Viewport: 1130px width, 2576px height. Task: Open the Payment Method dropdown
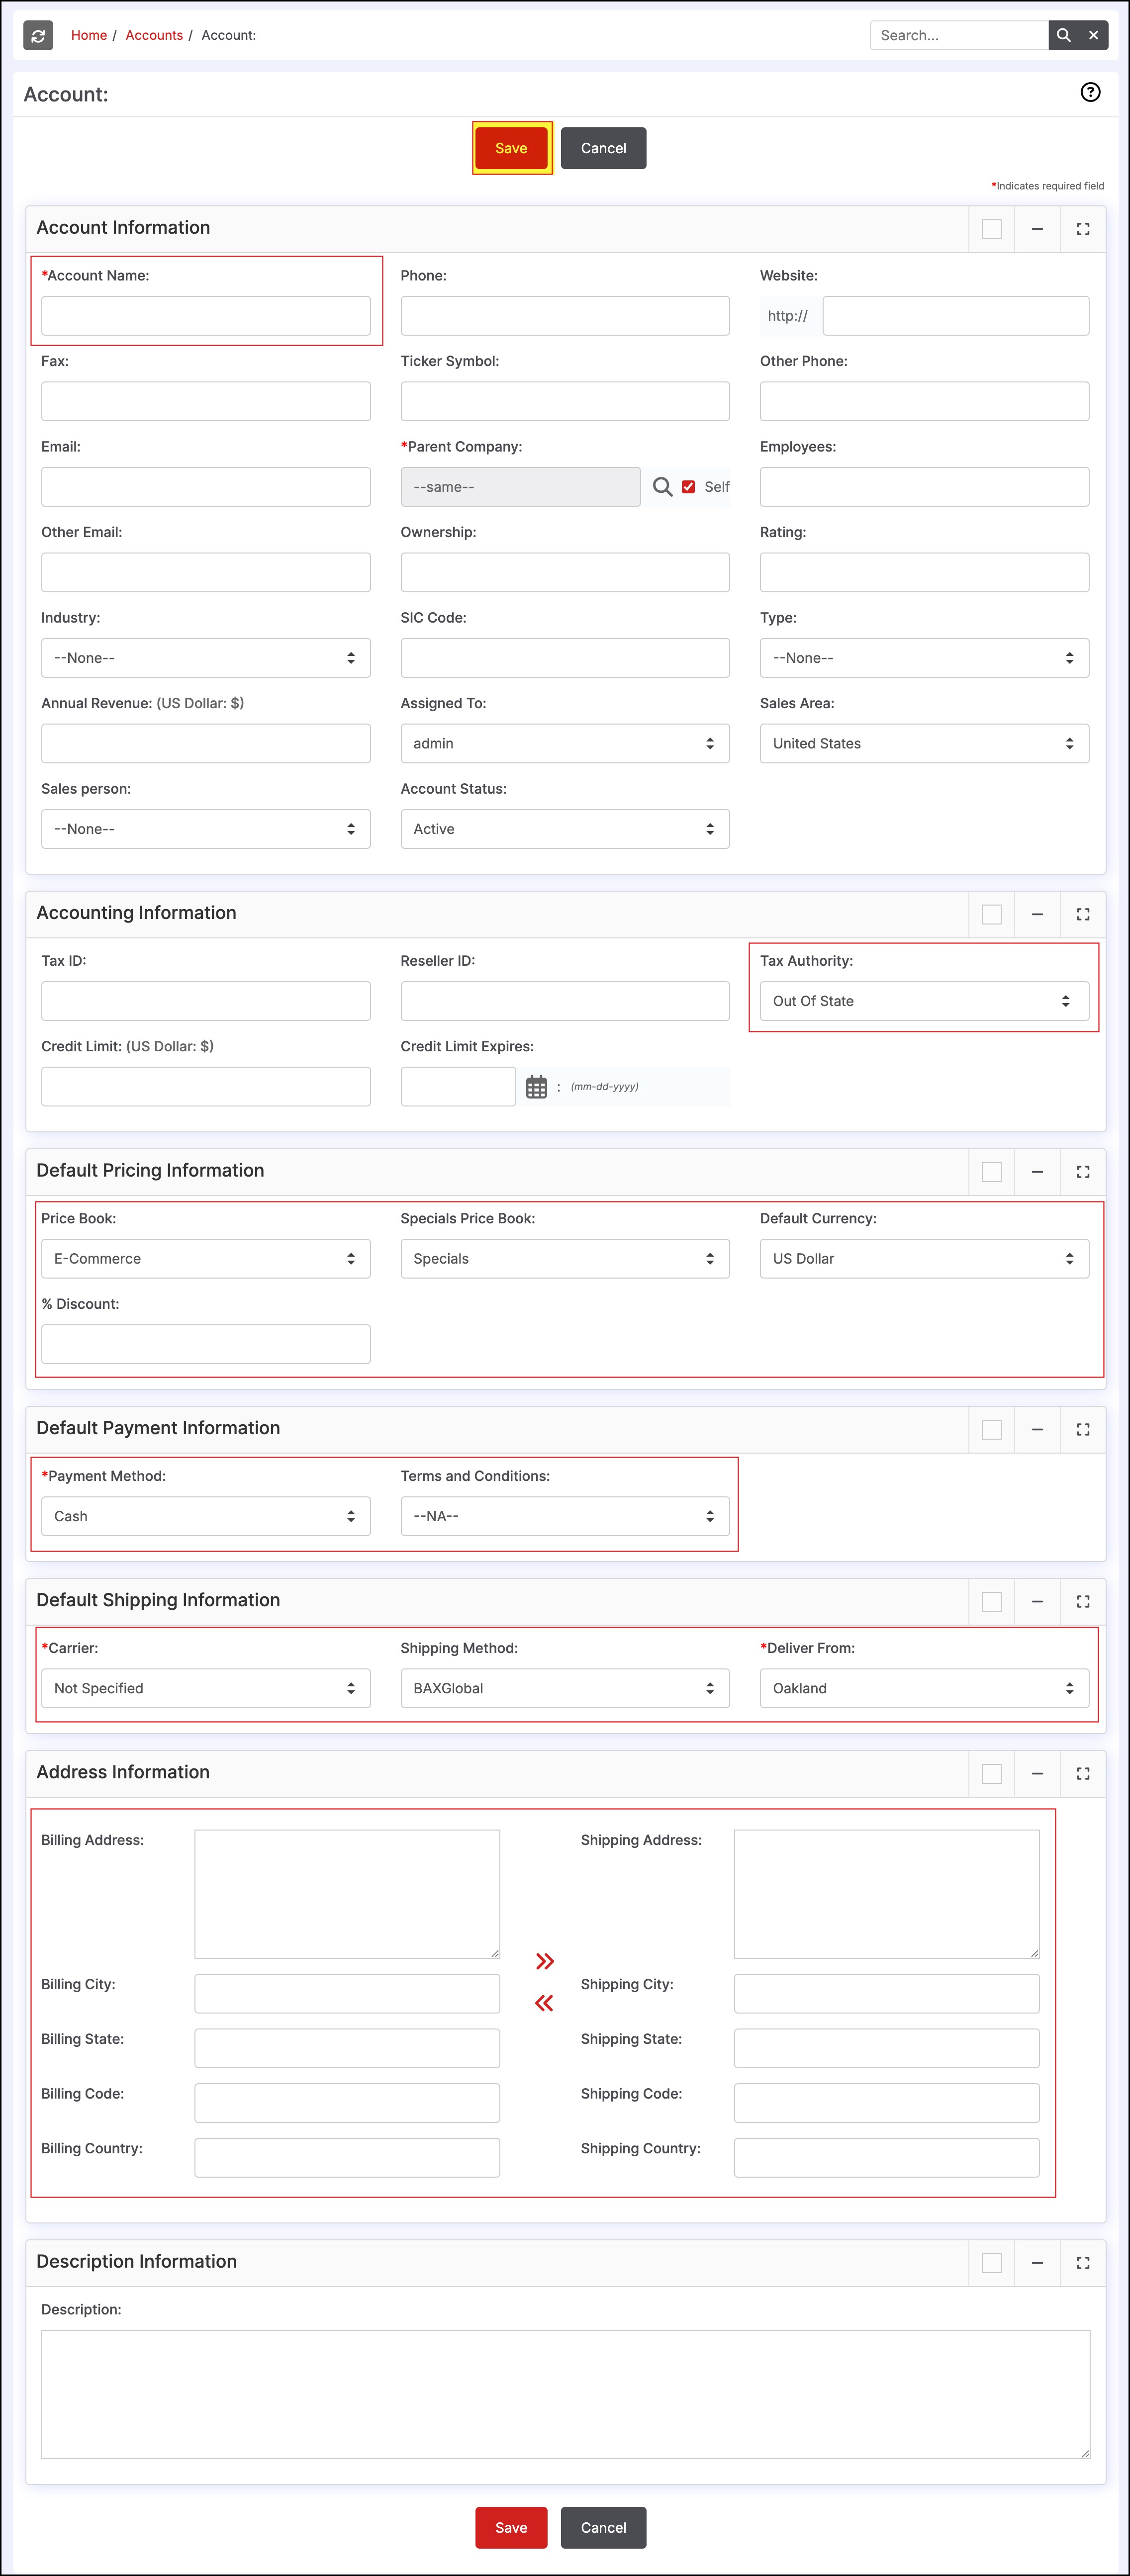pyautogui.click(x=205, y=1517)
